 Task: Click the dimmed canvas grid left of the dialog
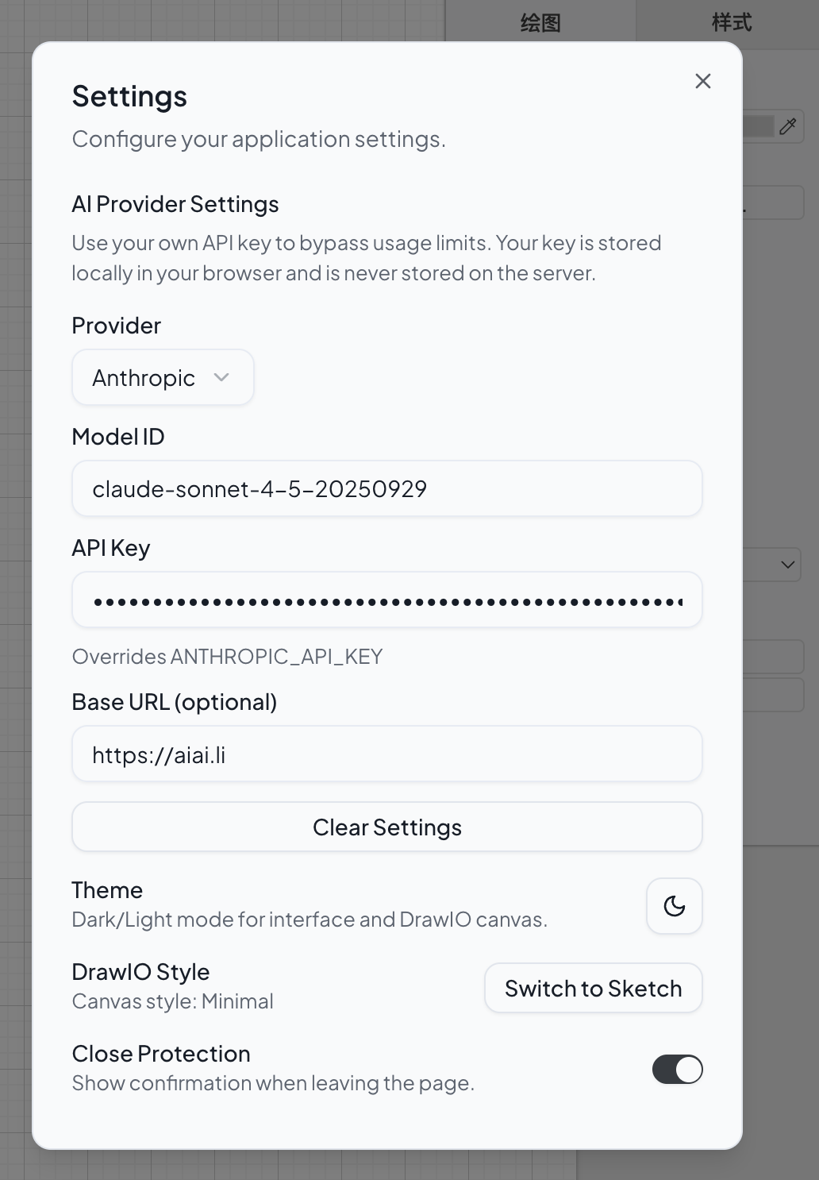pyautogui.click(x=15, y=556)
